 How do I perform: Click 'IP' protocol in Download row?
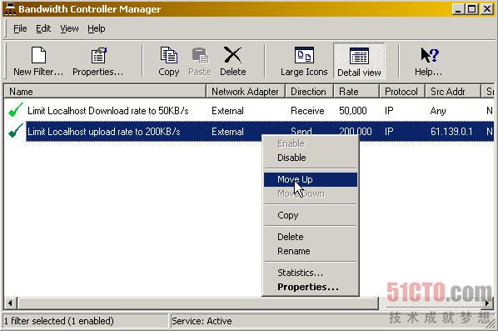click(x=389, y=111)
